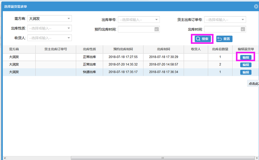Click the 重置 reset button
Image resolution: width=259 pixels, height=160 pixels.
click(x=224, y=39)
